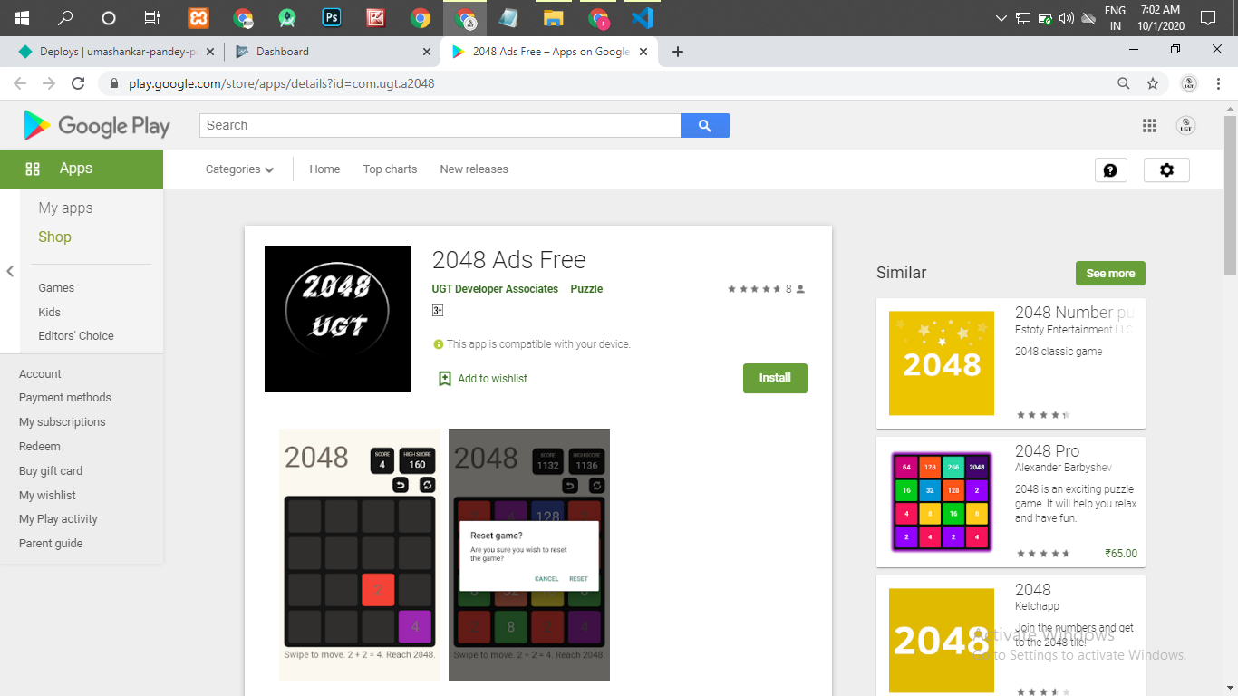The image size is (1238, 696).
Task: Open New releases
Action: [x=474, y=169]
